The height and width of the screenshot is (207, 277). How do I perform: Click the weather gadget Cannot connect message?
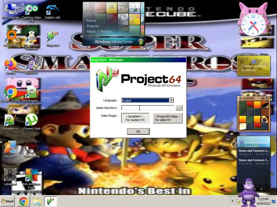pyautogui.click(x=253, y=68)
